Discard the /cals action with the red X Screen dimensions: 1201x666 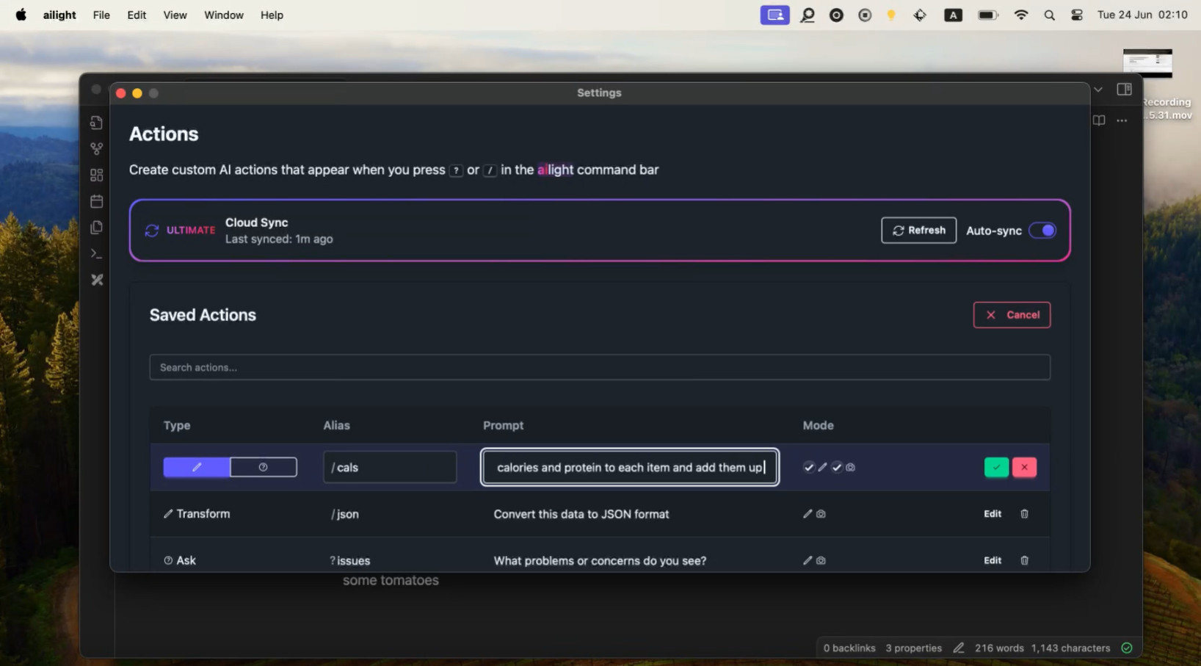(x=1024, y=467)
